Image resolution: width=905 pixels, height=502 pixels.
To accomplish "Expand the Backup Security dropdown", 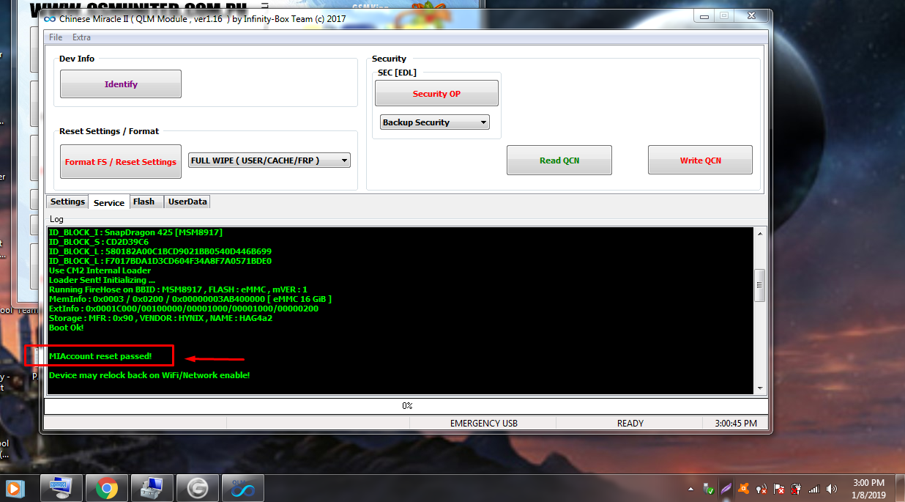I will [435, 122].
